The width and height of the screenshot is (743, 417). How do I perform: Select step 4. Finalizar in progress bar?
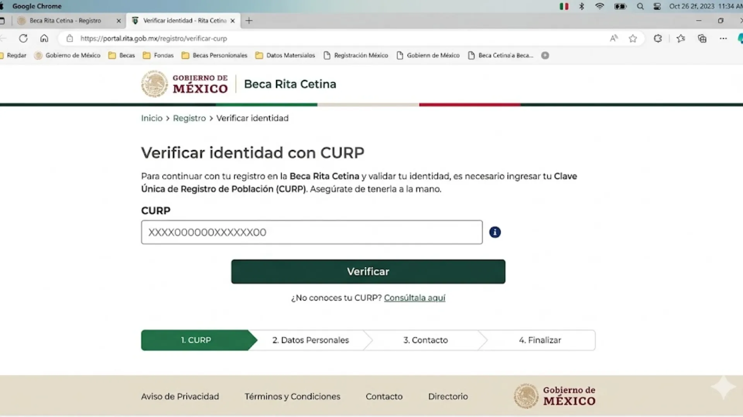coord(540,340)
